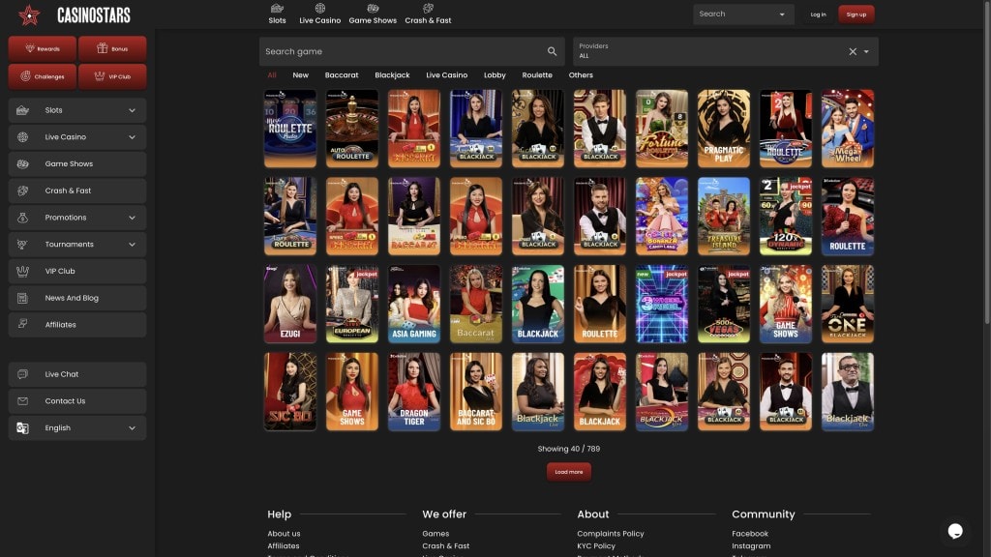Open the Auto Roulette game thumbnail
991x557 pixels.
[352, 129]
